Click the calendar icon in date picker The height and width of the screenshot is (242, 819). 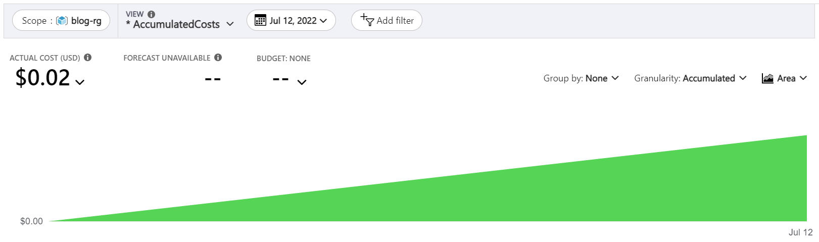click(260, 21)
